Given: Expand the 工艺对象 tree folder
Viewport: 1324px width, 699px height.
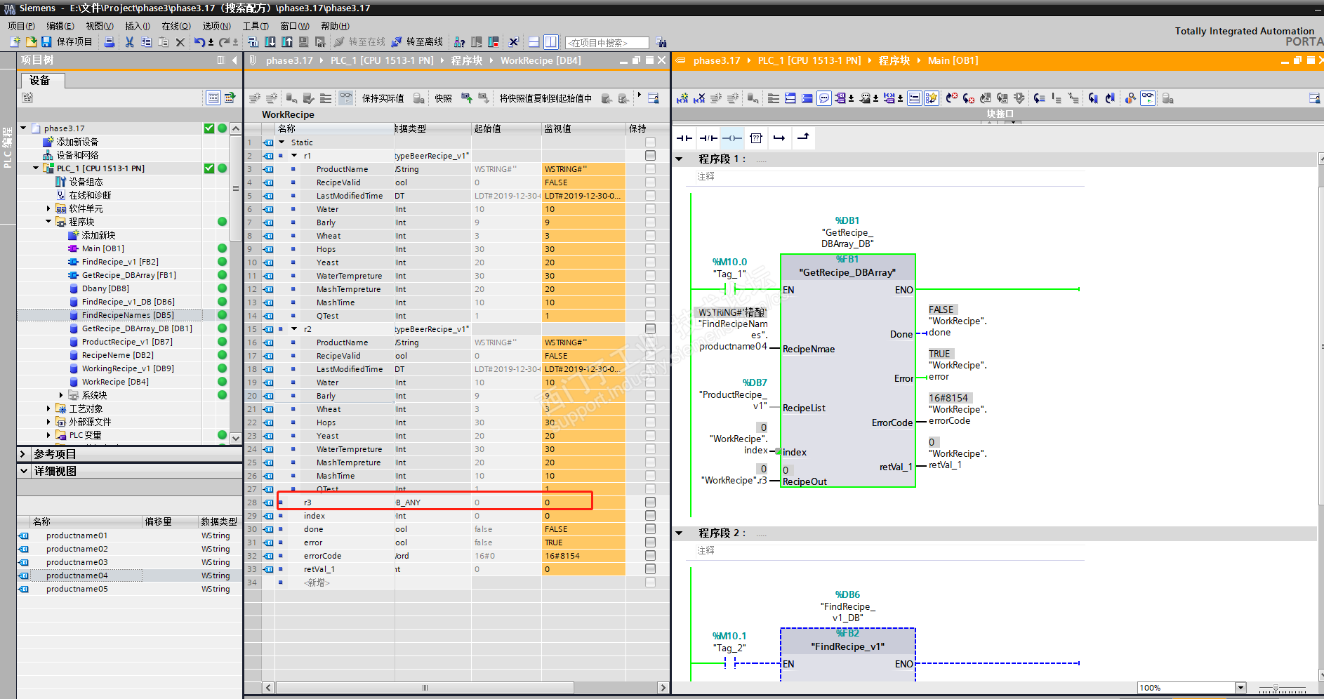Looking at the screenshot, I should (x=48, y=408).
